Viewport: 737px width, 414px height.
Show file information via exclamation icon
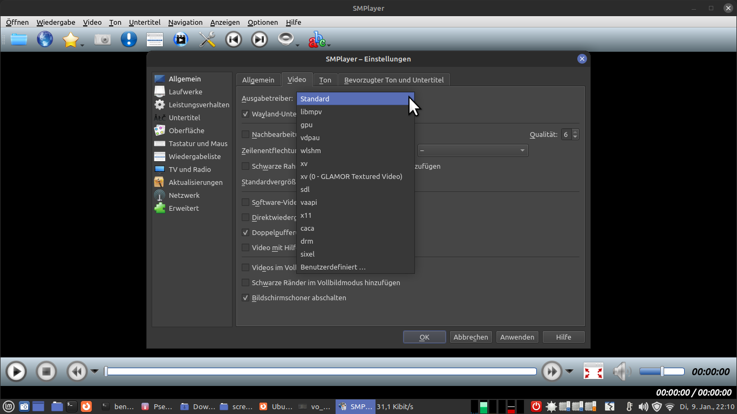click(x=128, y=39)
